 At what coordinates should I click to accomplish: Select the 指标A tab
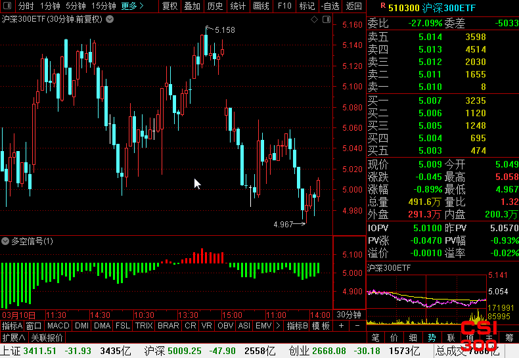pos(12,326)
